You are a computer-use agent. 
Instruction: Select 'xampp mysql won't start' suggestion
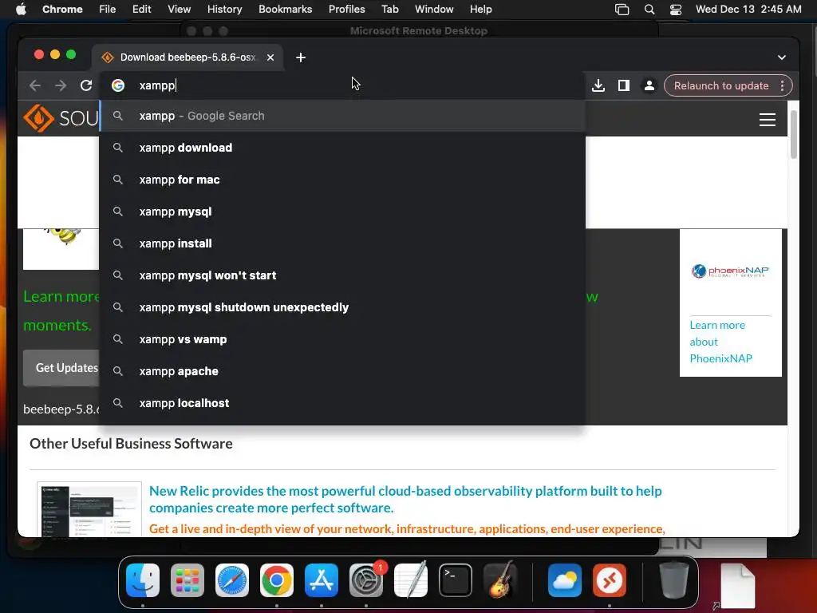point(343,275)
